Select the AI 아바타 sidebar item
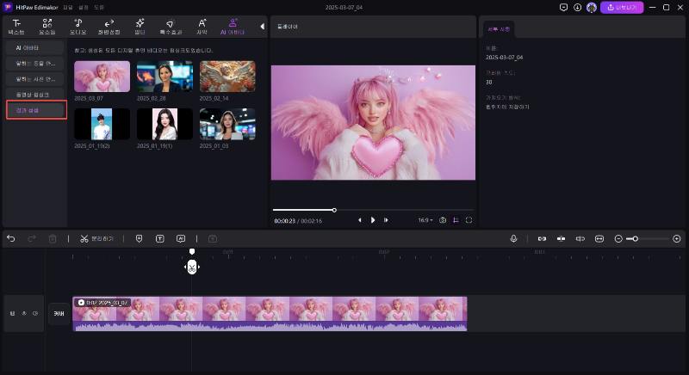689x375 pixels. pyautogui.click(x=35, y=48)
